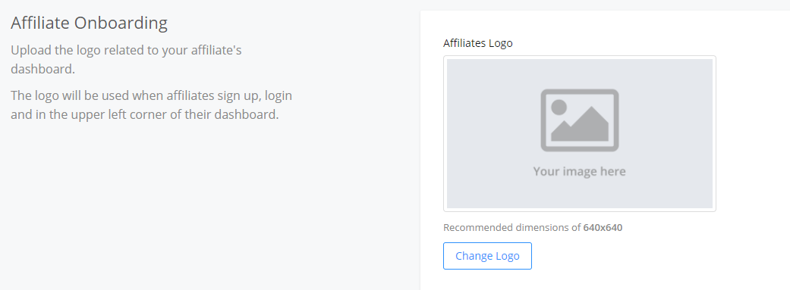Select the image placeholder picture icon
The width and height of the screenshot is (790, 290).
coord(579,120)
